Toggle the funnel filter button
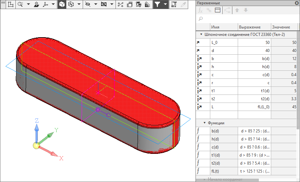This screenshot has width=300, height=182. [157, 4]
